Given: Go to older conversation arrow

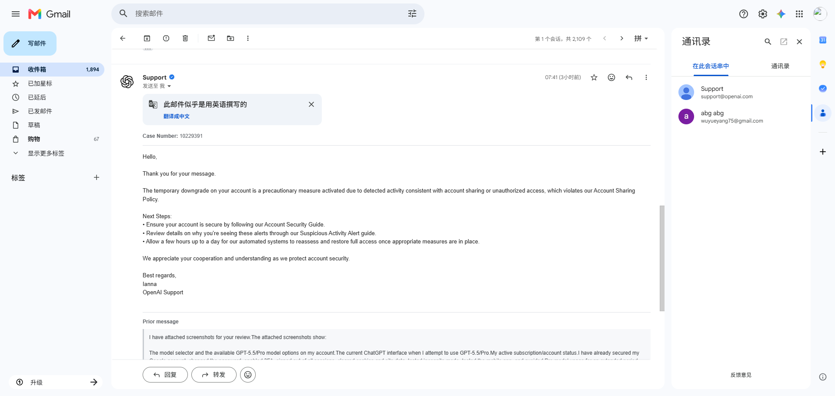Looking at the screenshot, I should pyautogui.click(x=622, y=38).
